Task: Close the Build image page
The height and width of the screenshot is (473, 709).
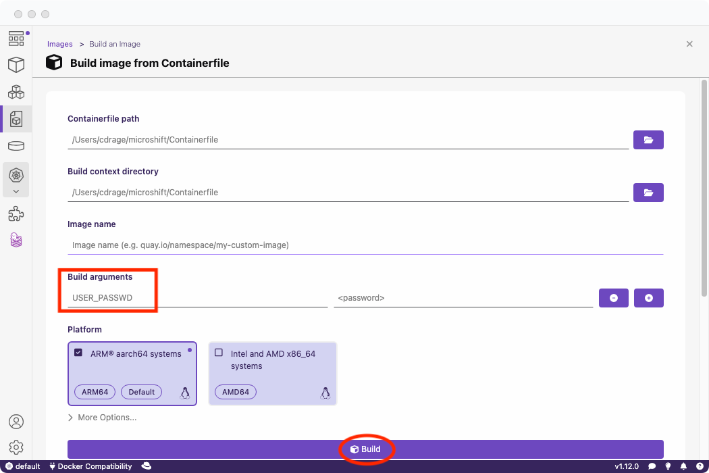Action: click(689, 44)
